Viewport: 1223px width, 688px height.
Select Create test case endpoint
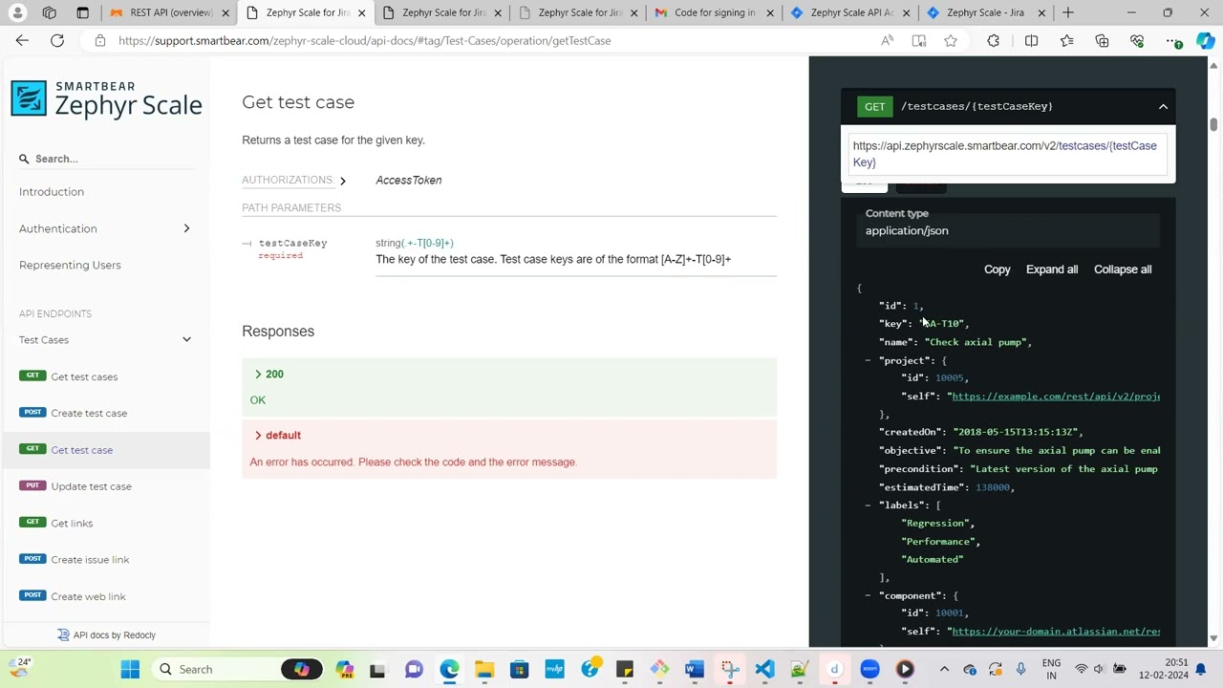point(105,413)
